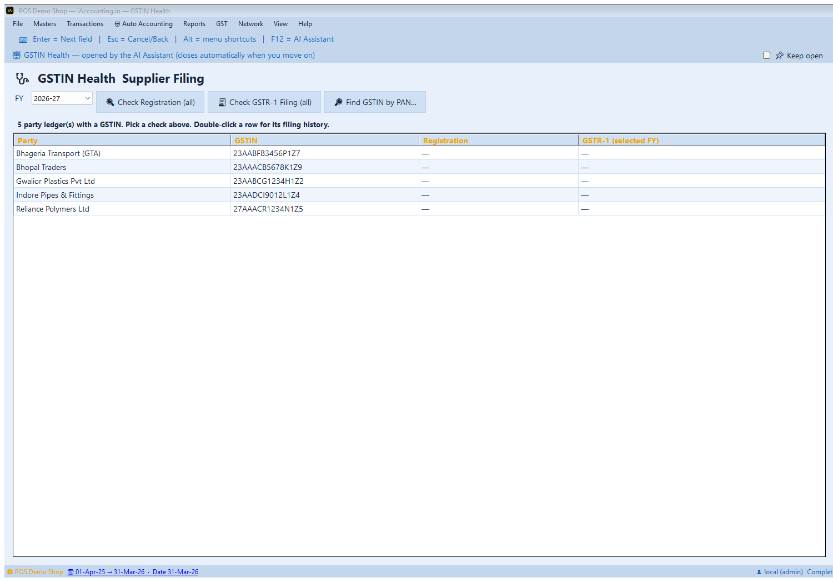Viewport: 833px width, 582px height.
Task: Open the Reports menu
Action: (194, 24)
